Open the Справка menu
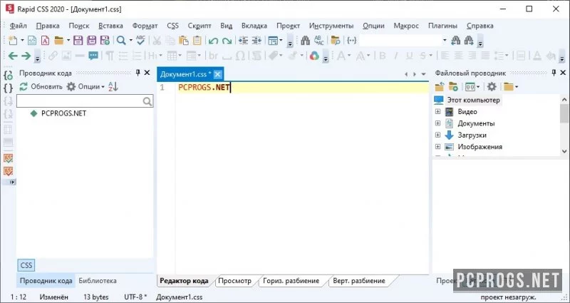The height and width of the screenshot is (303, 570). tap(480, 26)
